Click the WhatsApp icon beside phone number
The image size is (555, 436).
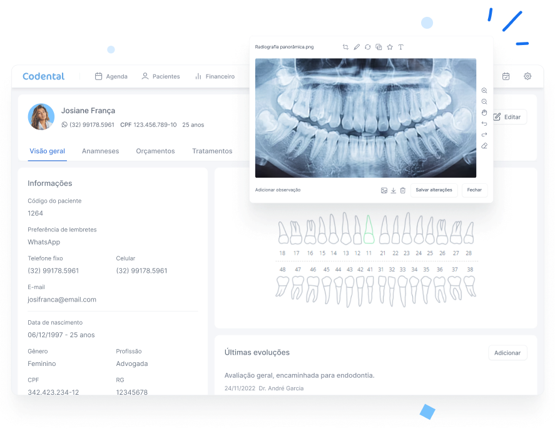pos(64,124)
